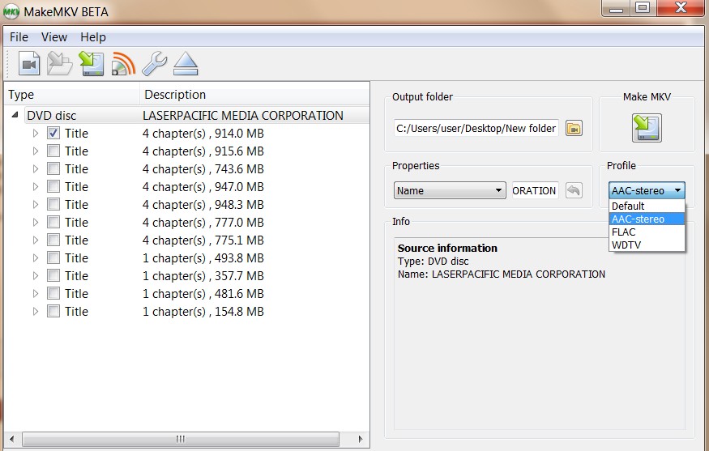Collapse the DVD disc tree node
Screen dimensions: 709x451
click(x=15, y=115)
